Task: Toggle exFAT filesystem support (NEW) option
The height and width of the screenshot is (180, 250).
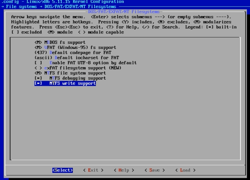Action: click(78, 68)
